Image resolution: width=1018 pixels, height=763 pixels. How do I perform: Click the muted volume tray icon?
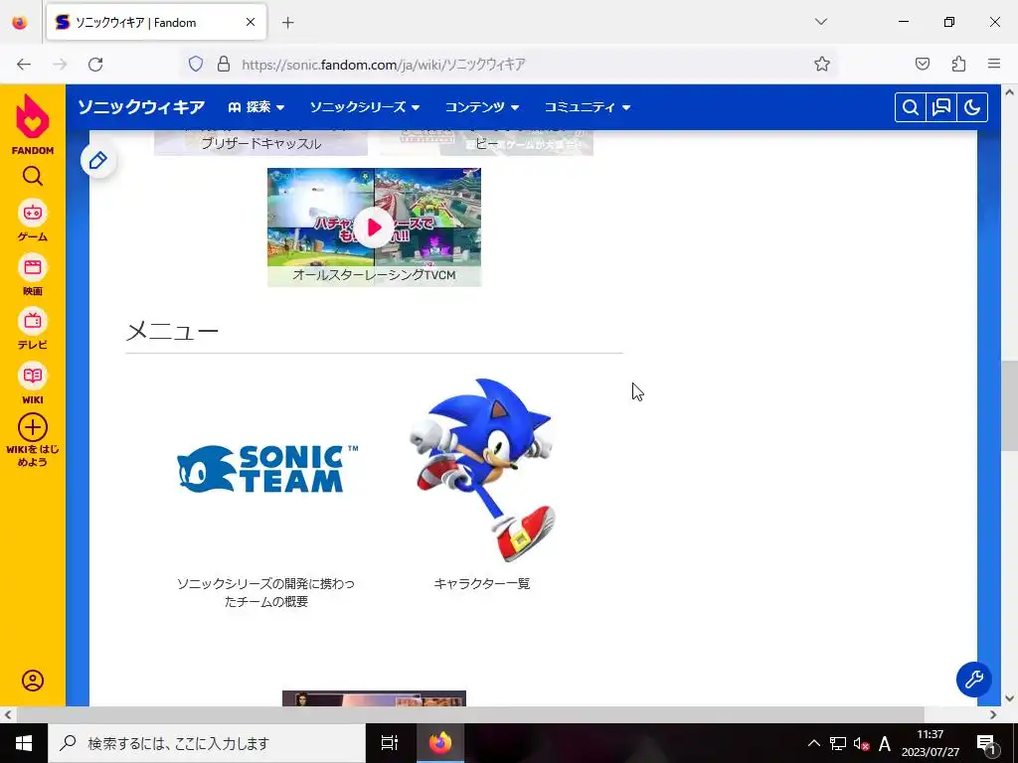point(861,743)
